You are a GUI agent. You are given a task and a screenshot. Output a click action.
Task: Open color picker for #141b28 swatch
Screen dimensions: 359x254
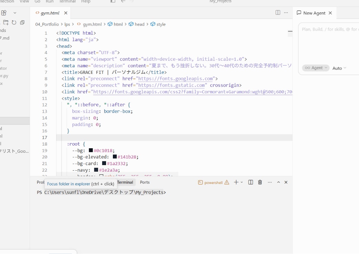pos(115,157)
